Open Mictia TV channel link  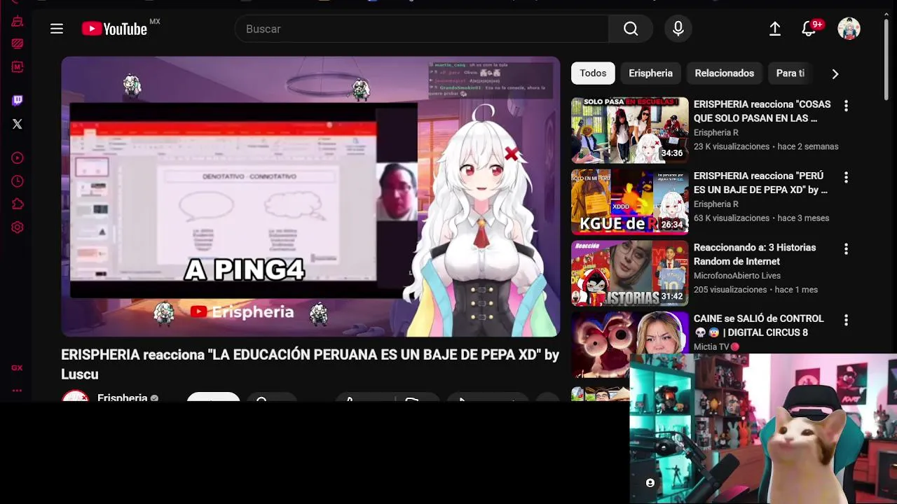(711, 346)
